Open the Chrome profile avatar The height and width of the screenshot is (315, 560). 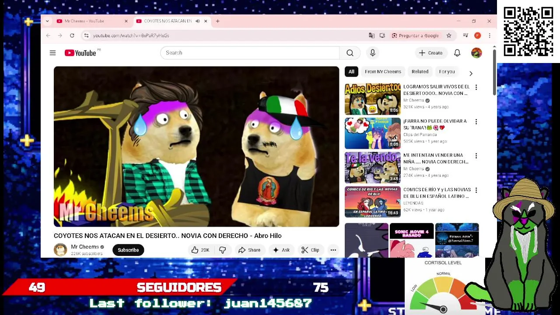coord(477,35)
